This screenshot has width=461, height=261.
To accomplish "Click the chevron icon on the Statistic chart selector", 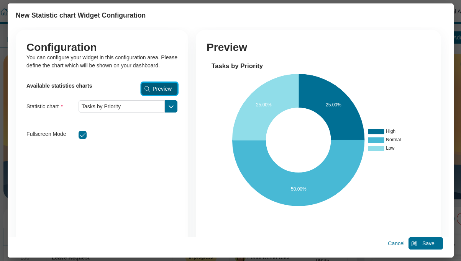I will [171, 106].
